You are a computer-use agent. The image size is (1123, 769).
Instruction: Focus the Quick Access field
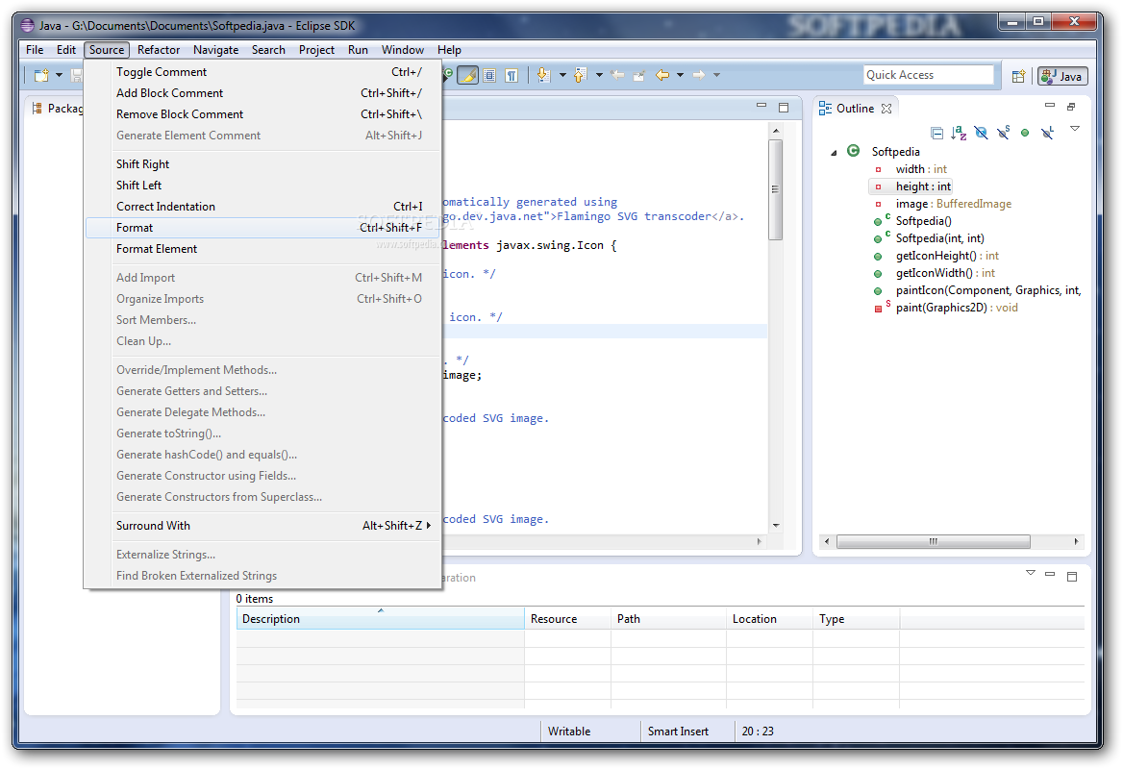click(929, 75)
